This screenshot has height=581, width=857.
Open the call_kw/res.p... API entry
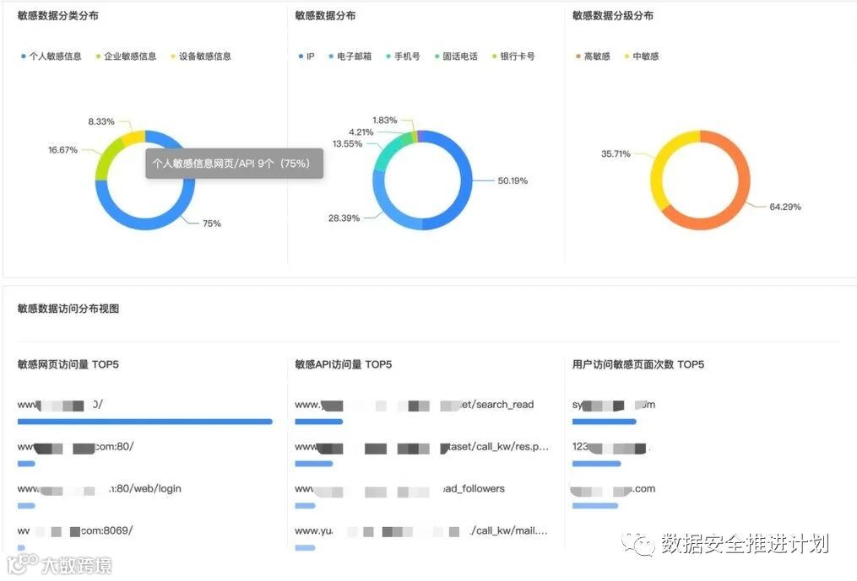point(421,447)
